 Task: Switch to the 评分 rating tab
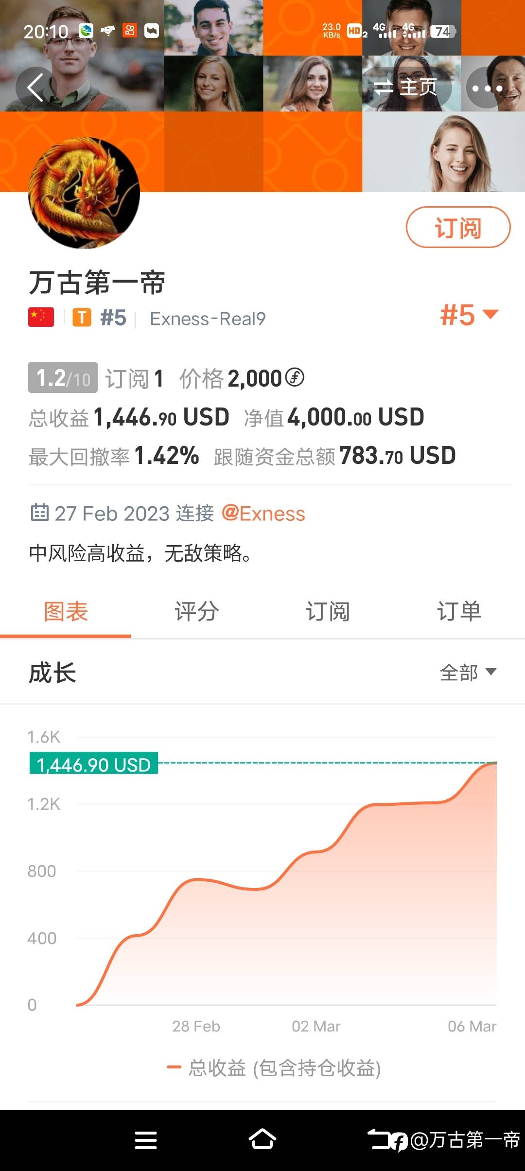197,612
